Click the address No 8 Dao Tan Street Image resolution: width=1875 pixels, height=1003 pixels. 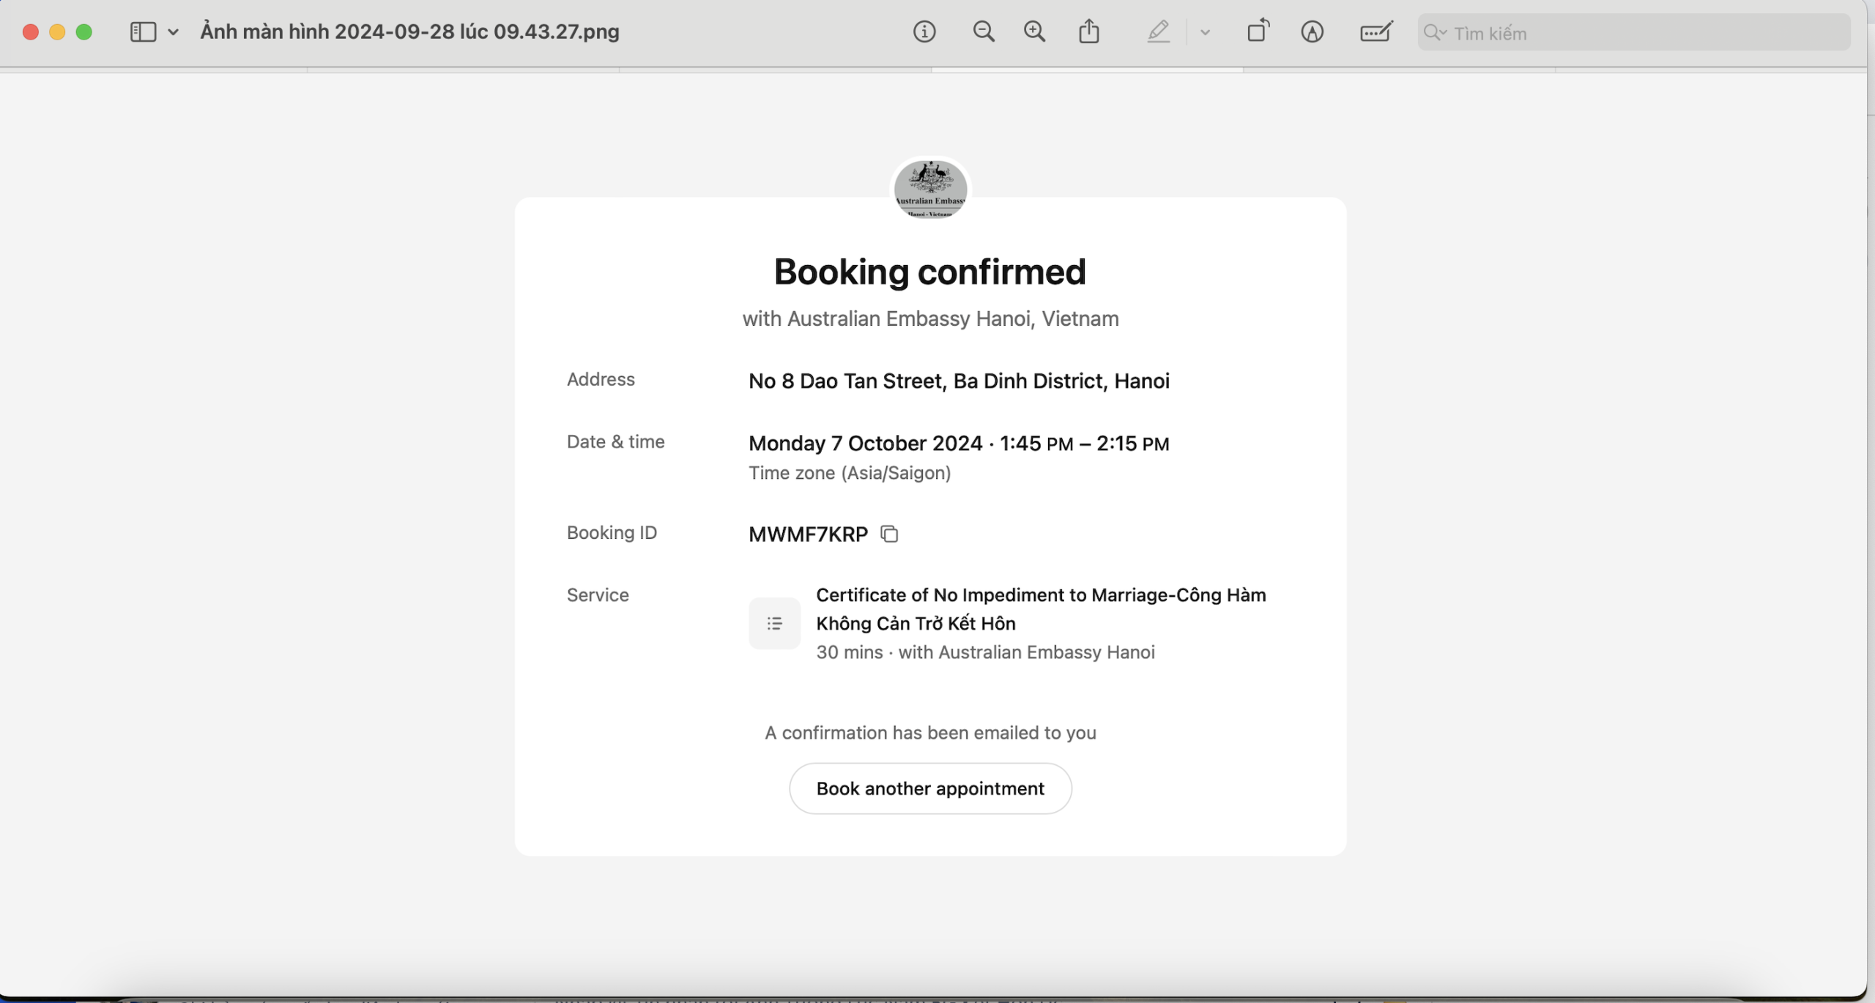tap(959, 381)
